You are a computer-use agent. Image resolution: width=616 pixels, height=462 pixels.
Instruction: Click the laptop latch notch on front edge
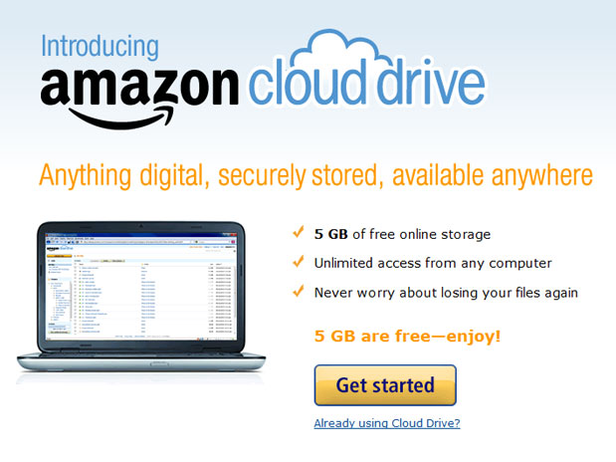coord(159,363)
